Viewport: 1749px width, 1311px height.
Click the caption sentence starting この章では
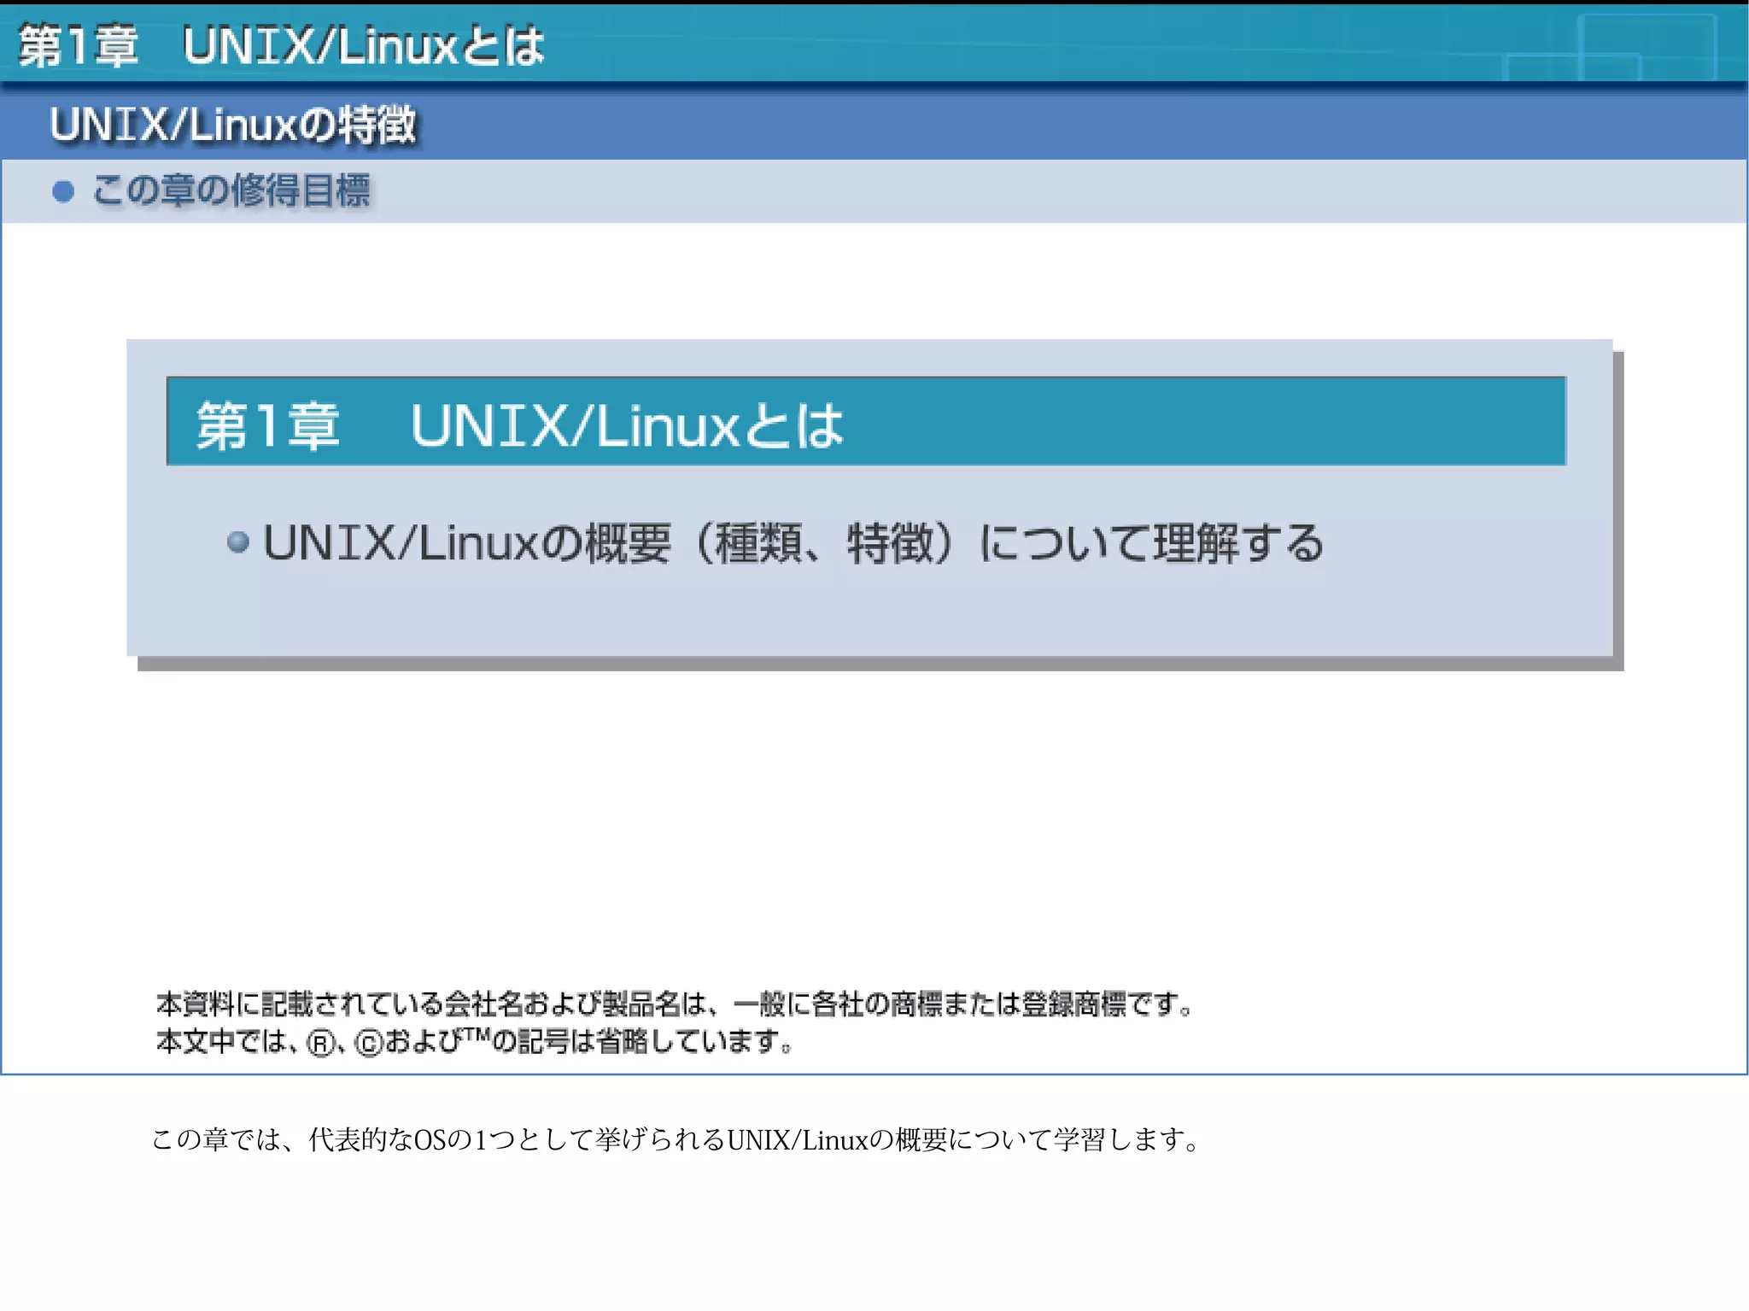(676, 1139)
